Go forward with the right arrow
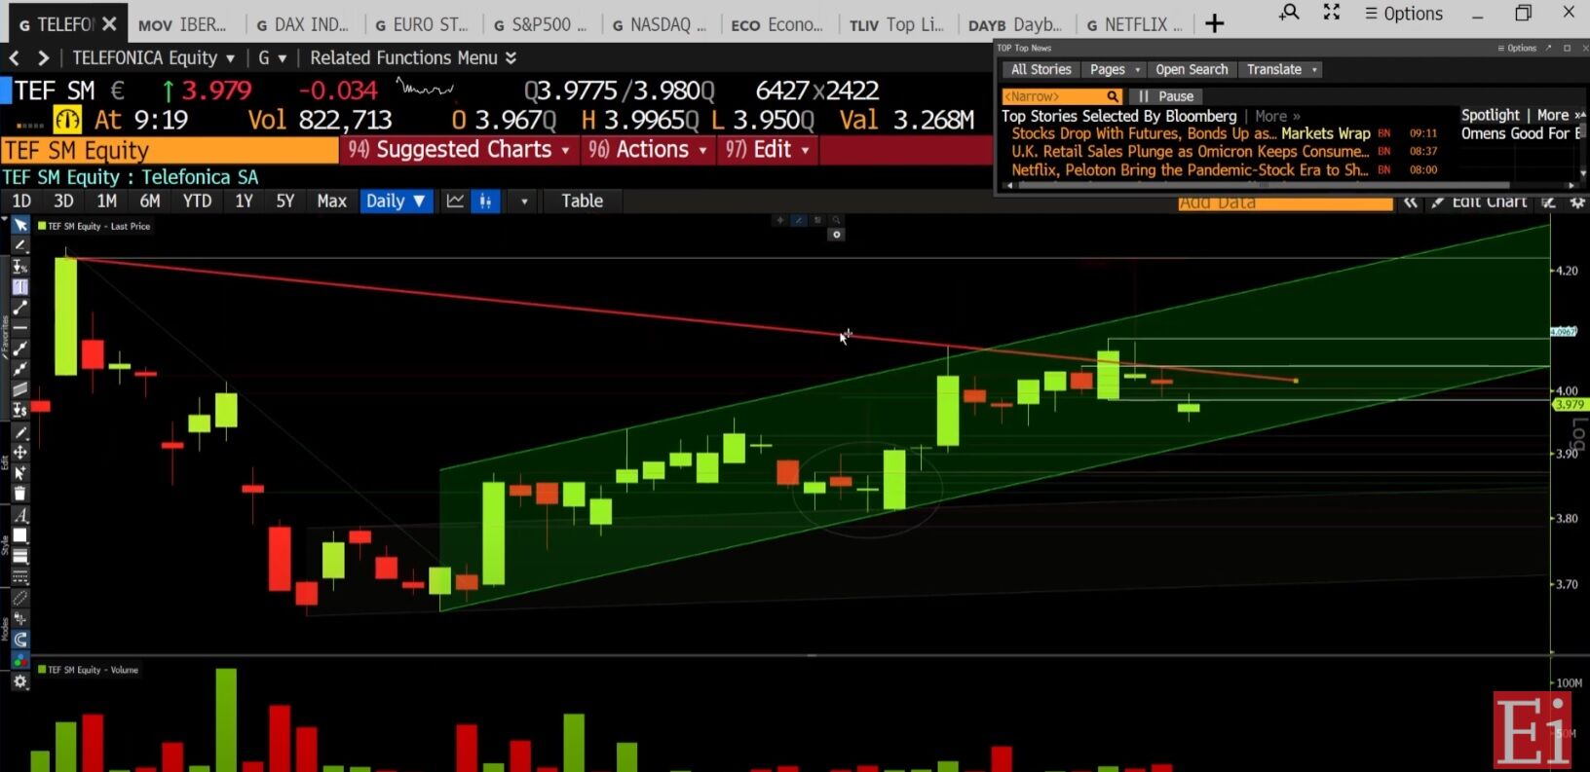Screen dimensions: 1590x772 pos(43,58)
